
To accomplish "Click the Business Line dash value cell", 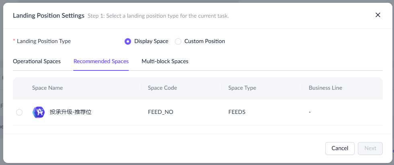I will click(310, 112).
